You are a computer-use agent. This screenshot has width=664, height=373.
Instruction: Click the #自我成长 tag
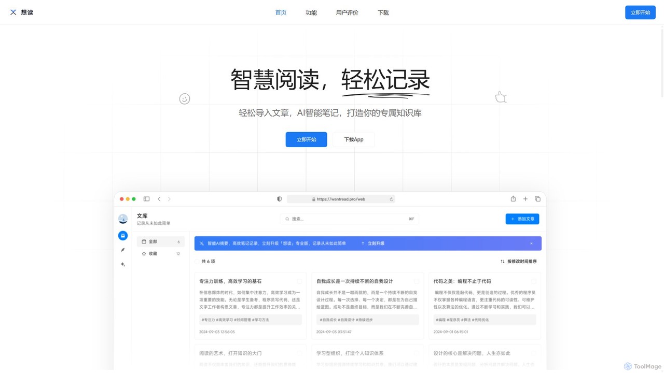click(328, 320)
